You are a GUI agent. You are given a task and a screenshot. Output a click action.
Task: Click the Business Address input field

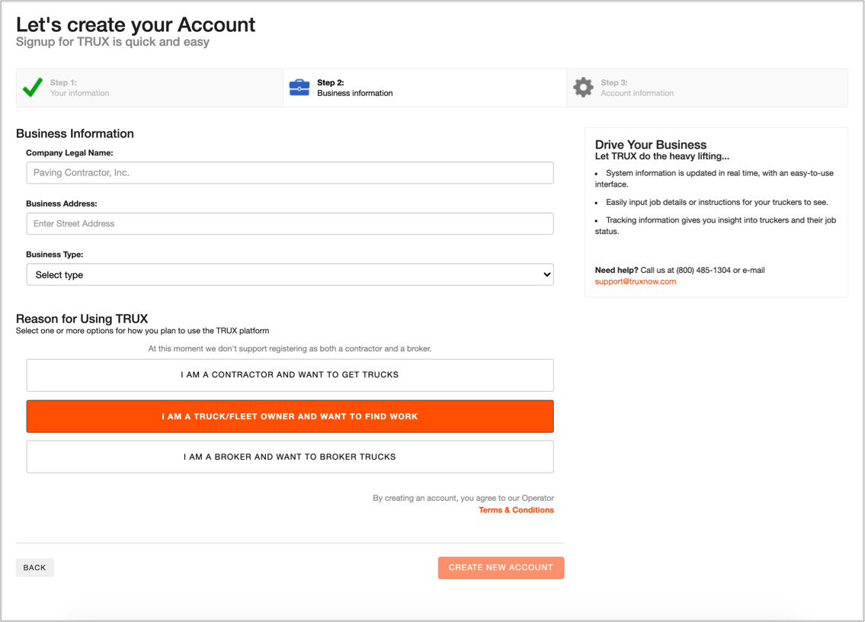290,223
